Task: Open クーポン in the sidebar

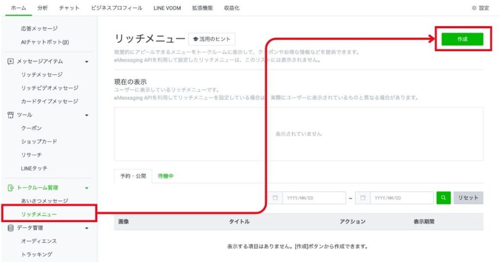Action: tap(31, 128)
